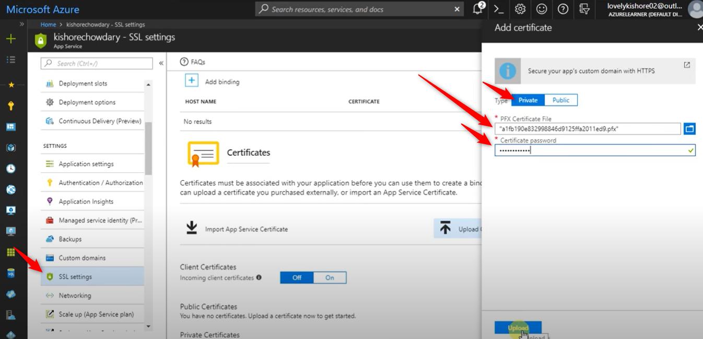This screenshot has height=339, width=703.
Task: Open the cube resource icon in left rail
Action: click(x=10, y=148)
